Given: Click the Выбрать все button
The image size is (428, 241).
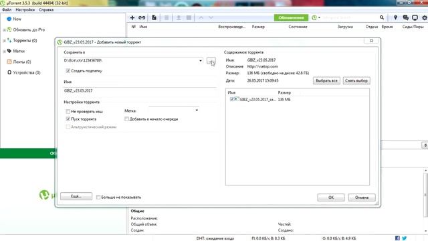Looking at the screenshot, I should coord(326,80).
